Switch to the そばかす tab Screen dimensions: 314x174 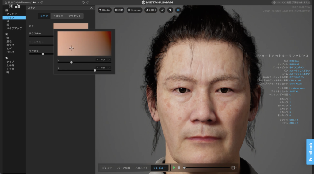[x=58, y=16]
